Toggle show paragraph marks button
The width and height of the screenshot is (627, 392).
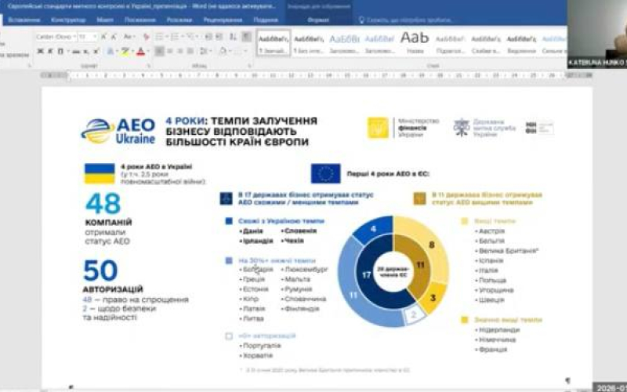[246, 37]
